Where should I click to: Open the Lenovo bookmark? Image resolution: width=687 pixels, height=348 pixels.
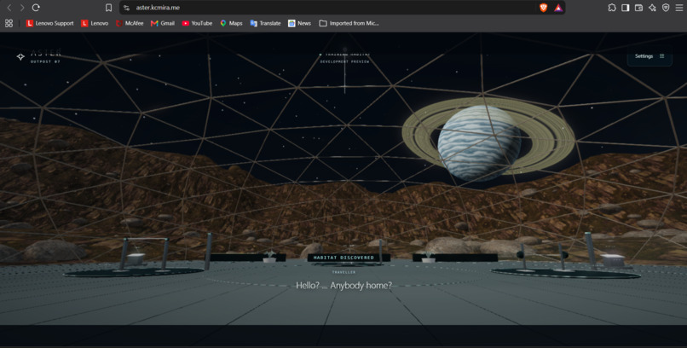point(95,23)
